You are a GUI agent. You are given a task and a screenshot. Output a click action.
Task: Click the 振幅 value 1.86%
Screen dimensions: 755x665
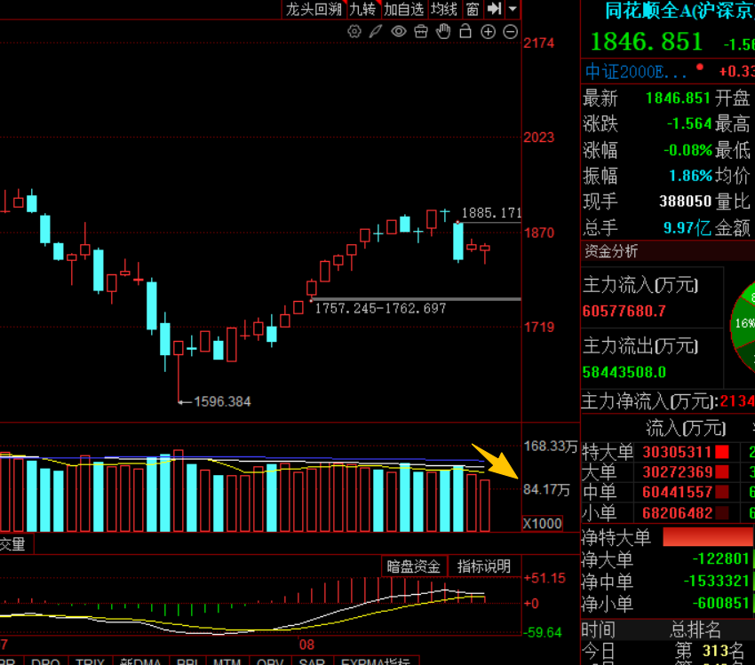pos(690,176)
